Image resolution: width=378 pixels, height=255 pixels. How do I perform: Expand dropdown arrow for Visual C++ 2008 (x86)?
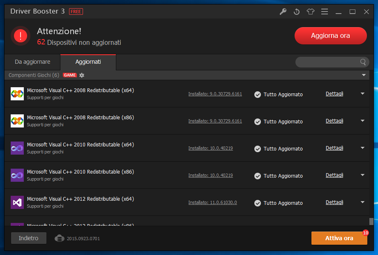(362, 121)
